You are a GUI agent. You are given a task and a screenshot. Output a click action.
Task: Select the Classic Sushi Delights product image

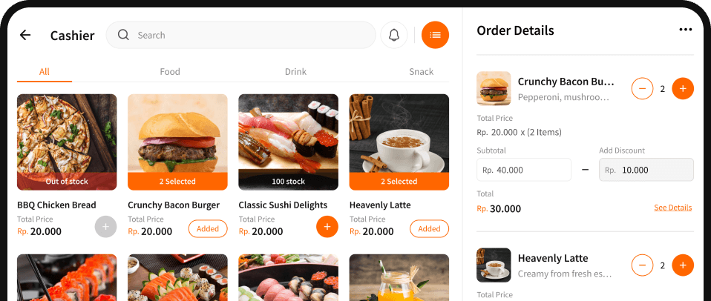289,142
